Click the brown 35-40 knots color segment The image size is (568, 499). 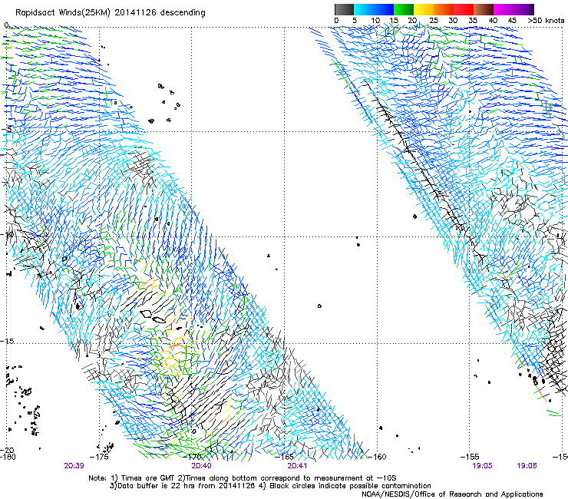(x=484, y=9)
